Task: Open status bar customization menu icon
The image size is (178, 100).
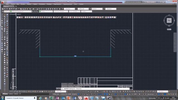Action: click(176, 94)
